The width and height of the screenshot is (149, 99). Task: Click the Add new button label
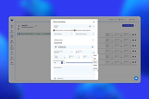(111, 20)
